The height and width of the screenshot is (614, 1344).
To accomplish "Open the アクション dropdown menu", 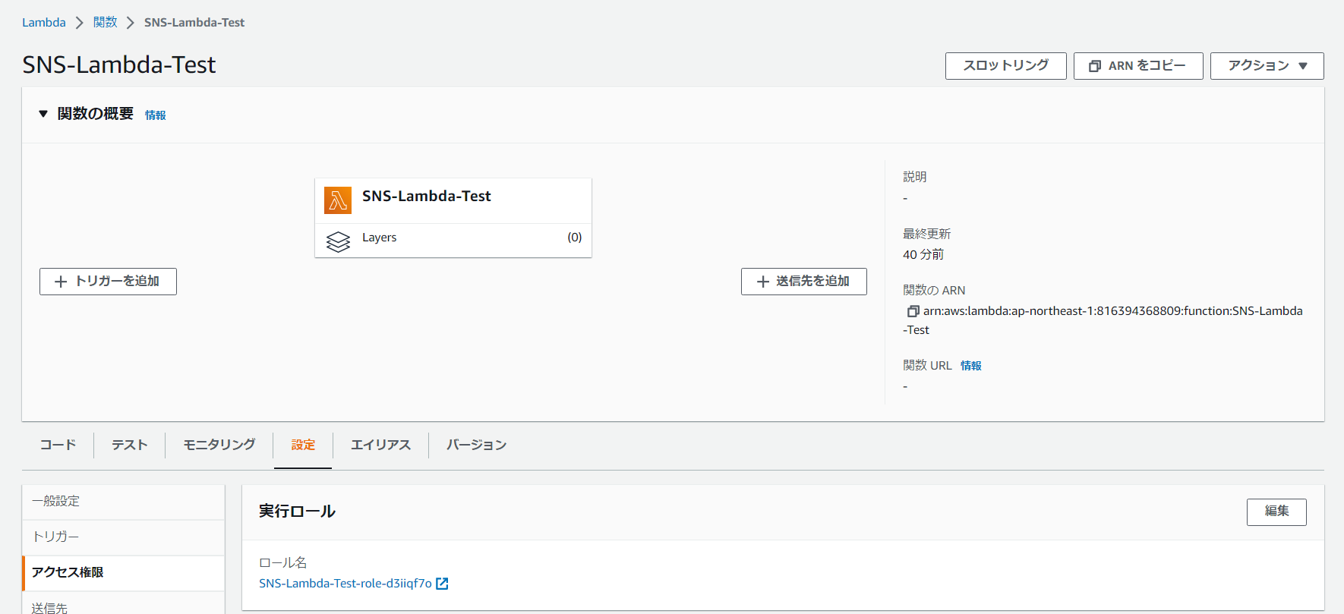I will 1267,66.
